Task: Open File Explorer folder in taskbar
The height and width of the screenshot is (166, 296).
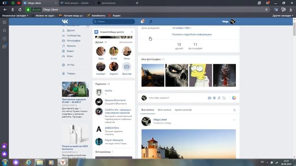Action: pos(40,162)
